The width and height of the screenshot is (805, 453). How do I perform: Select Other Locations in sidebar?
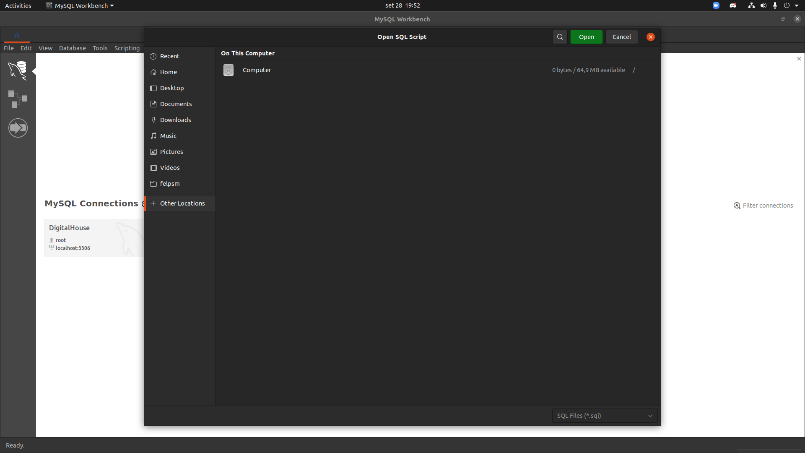(x=180, y=203)
